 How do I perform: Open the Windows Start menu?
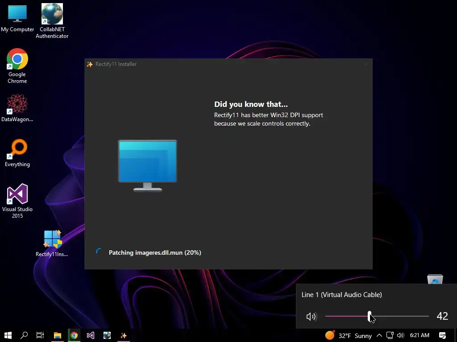8,335
